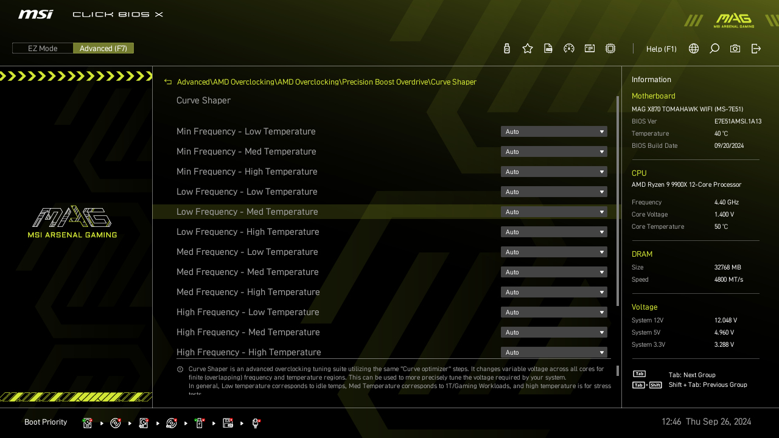779x438 pixels.
Task: Open Low Frequency - Med Temperature dropdown
Action: tap(554, 212)
